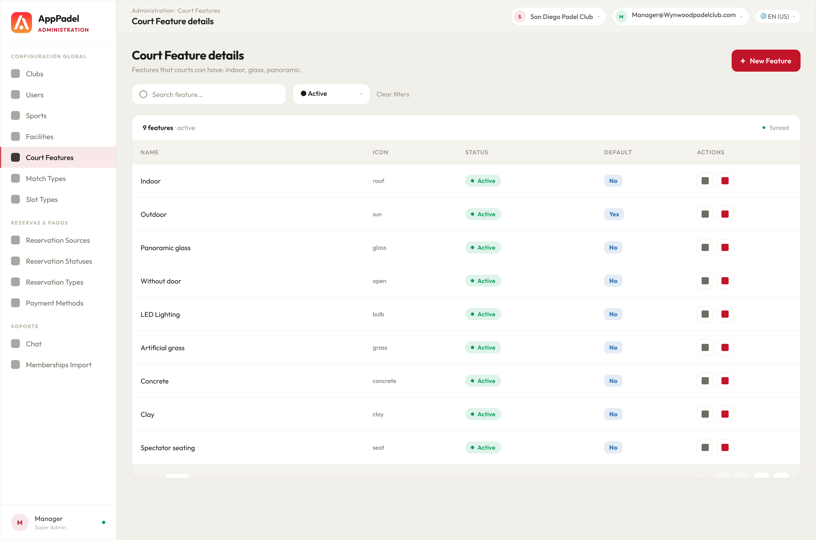Click the search circle icon in search box
Image resolution: width=816 pixels, height=540 pixels.
tap(143, 94)
